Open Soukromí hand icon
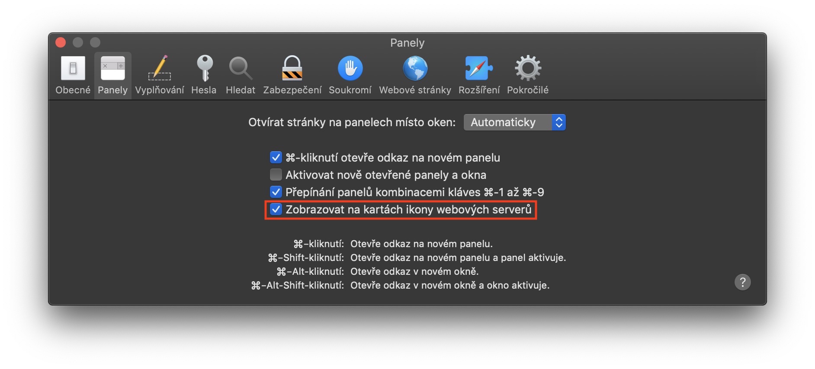The image size is (815, 369). pos(350,68)
